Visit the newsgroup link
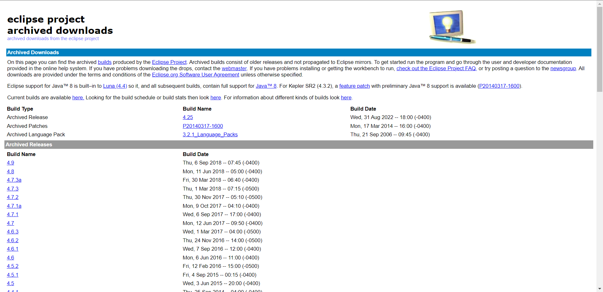 563,68
